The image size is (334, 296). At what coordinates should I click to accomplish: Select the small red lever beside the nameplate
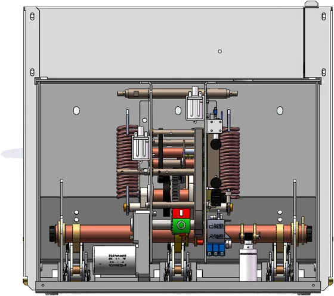(198, 242)
